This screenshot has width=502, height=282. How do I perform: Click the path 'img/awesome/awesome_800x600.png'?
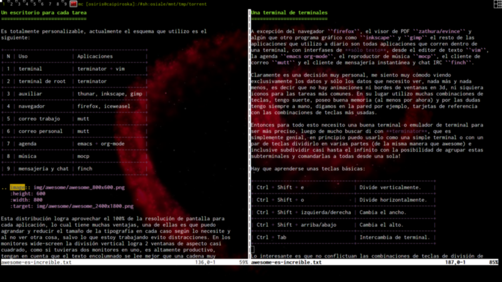(79, 187)
